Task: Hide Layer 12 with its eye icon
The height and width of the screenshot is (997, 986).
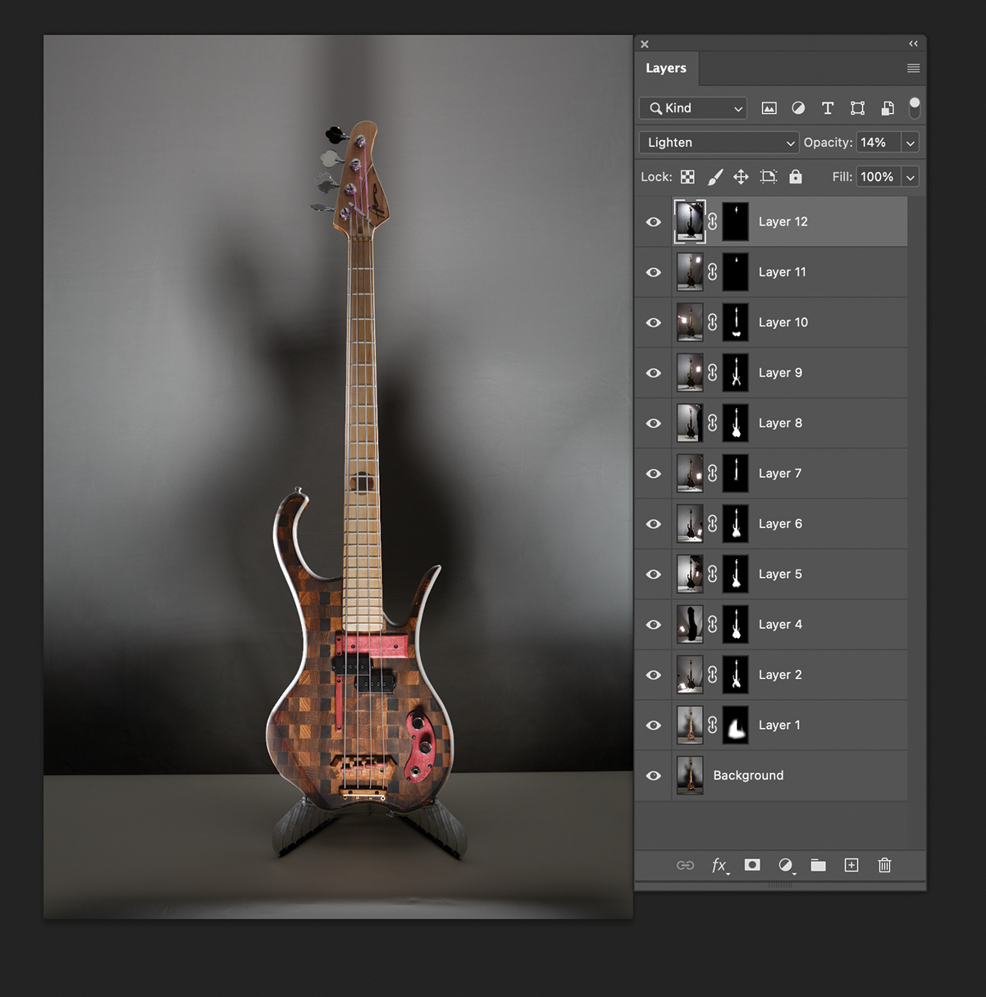Action: coord(654,222)
